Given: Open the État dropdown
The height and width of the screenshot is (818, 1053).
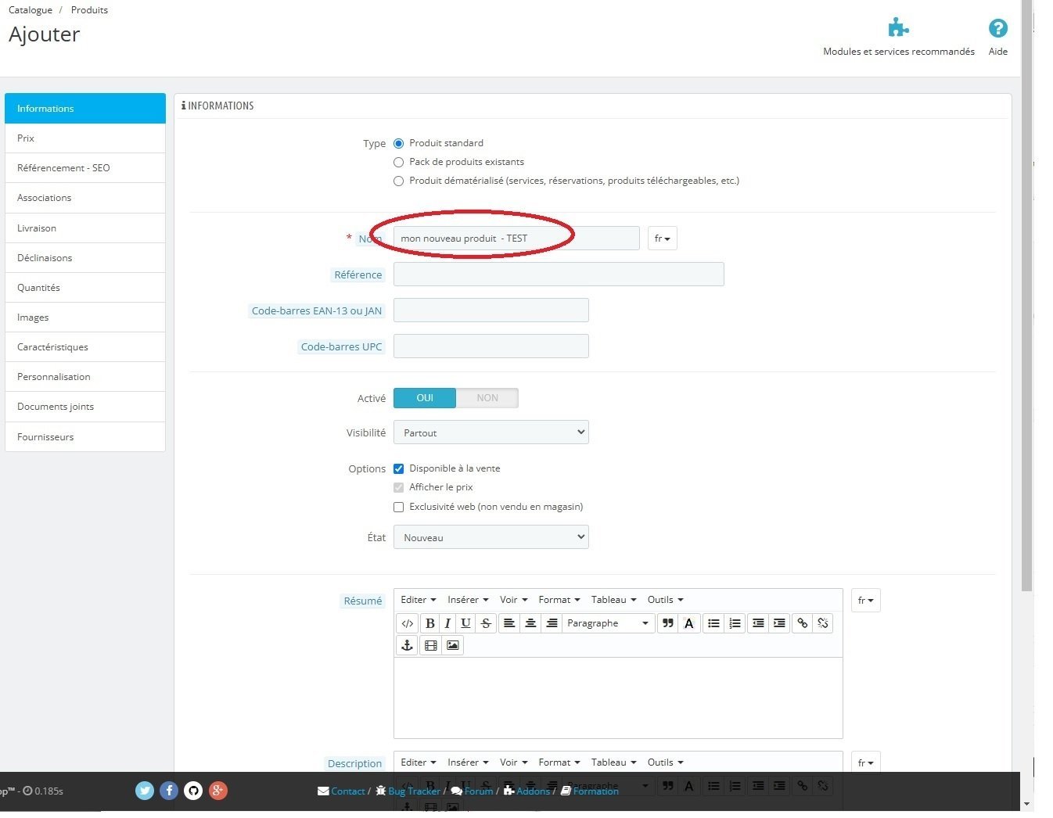Looking at the screenshot, I should tap(491, 537).
